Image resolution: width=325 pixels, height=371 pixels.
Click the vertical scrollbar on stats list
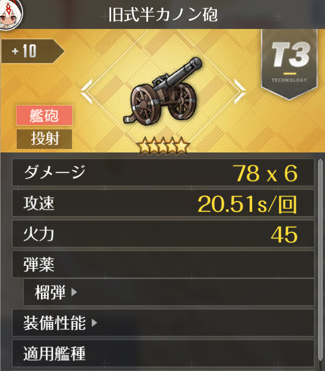click(x=320, y=260)
